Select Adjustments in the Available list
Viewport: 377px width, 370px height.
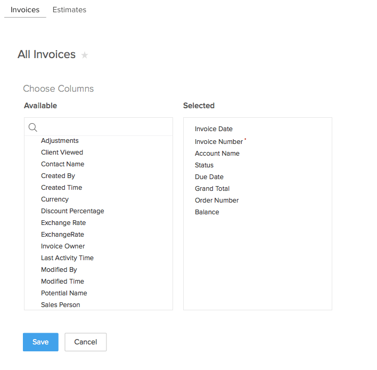pos(60,141)
